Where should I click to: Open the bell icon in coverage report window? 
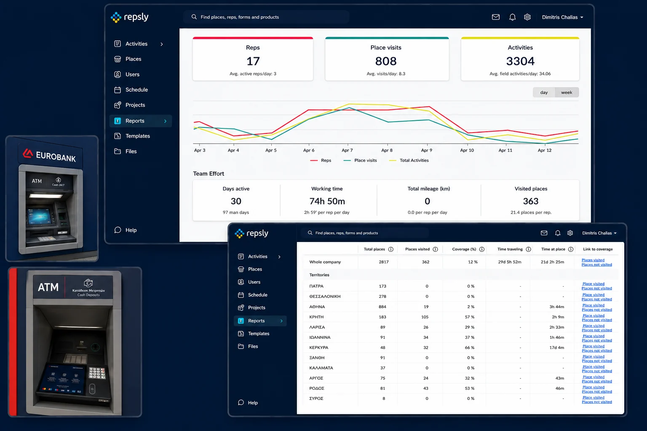pyautogui.click(x=558, y=233)
